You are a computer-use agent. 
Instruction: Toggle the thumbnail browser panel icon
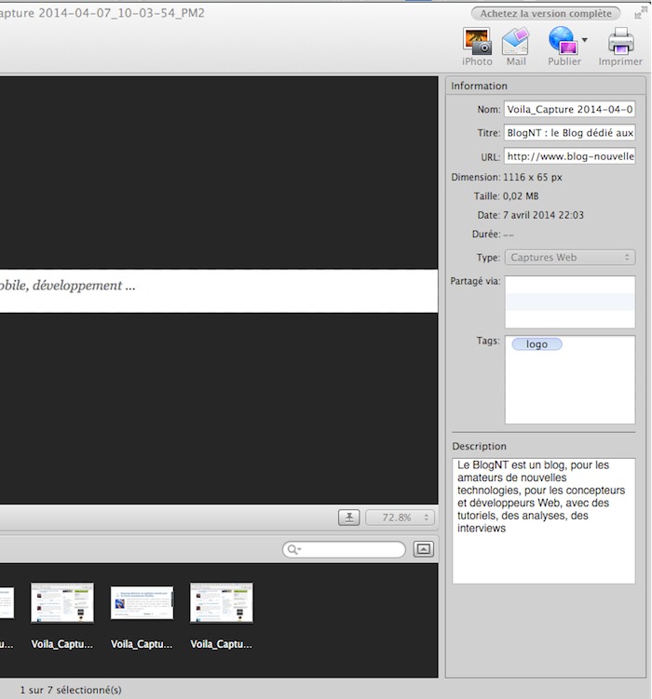424,549
